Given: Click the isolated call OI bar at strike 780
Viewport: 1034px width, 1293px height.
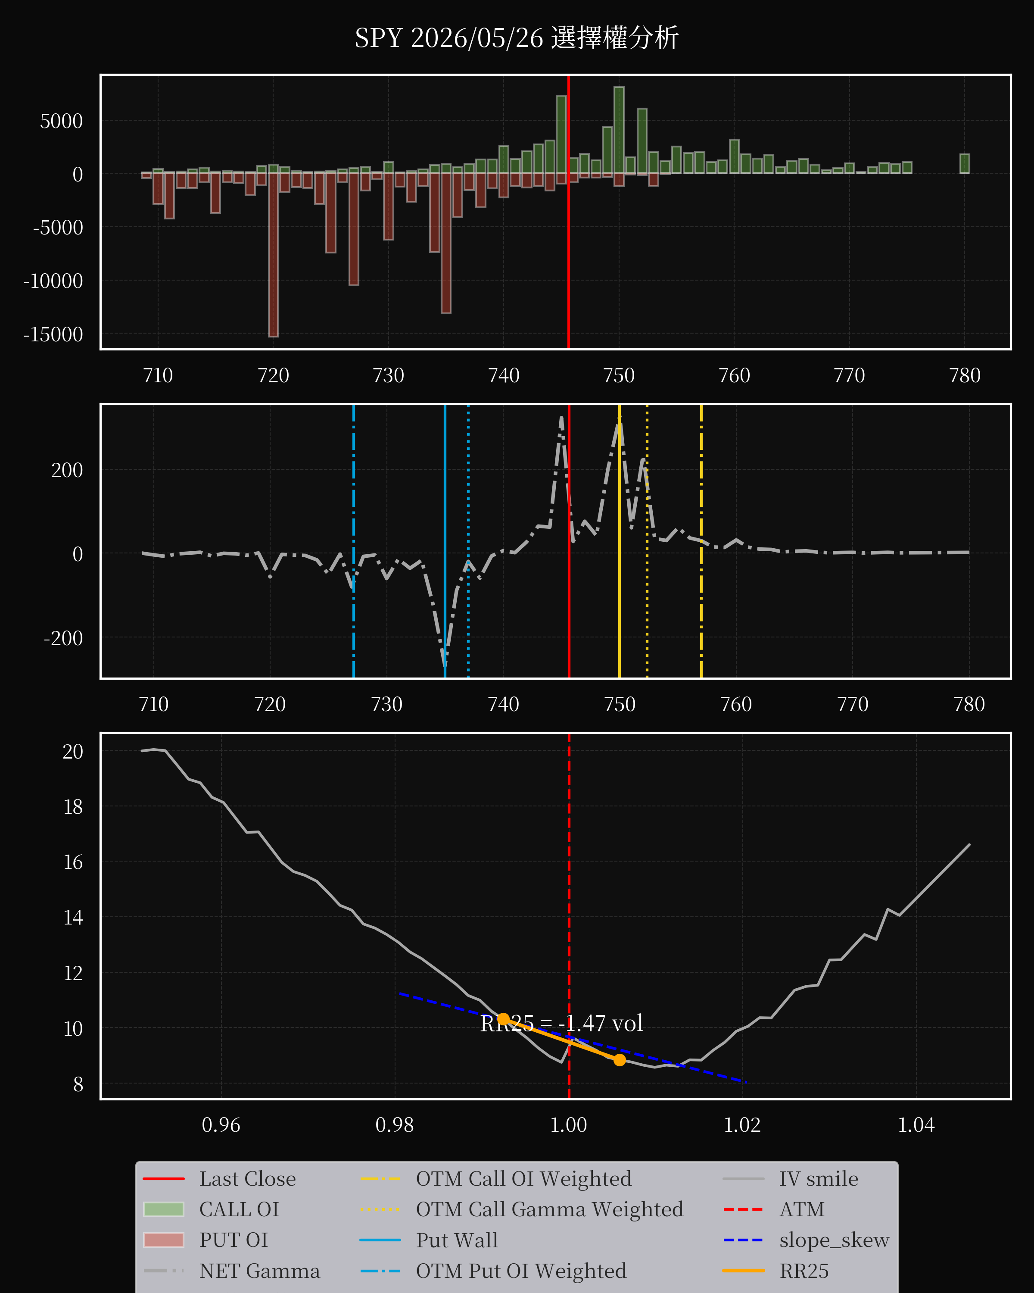Looking at the screenshot, I should coord(965,164).
